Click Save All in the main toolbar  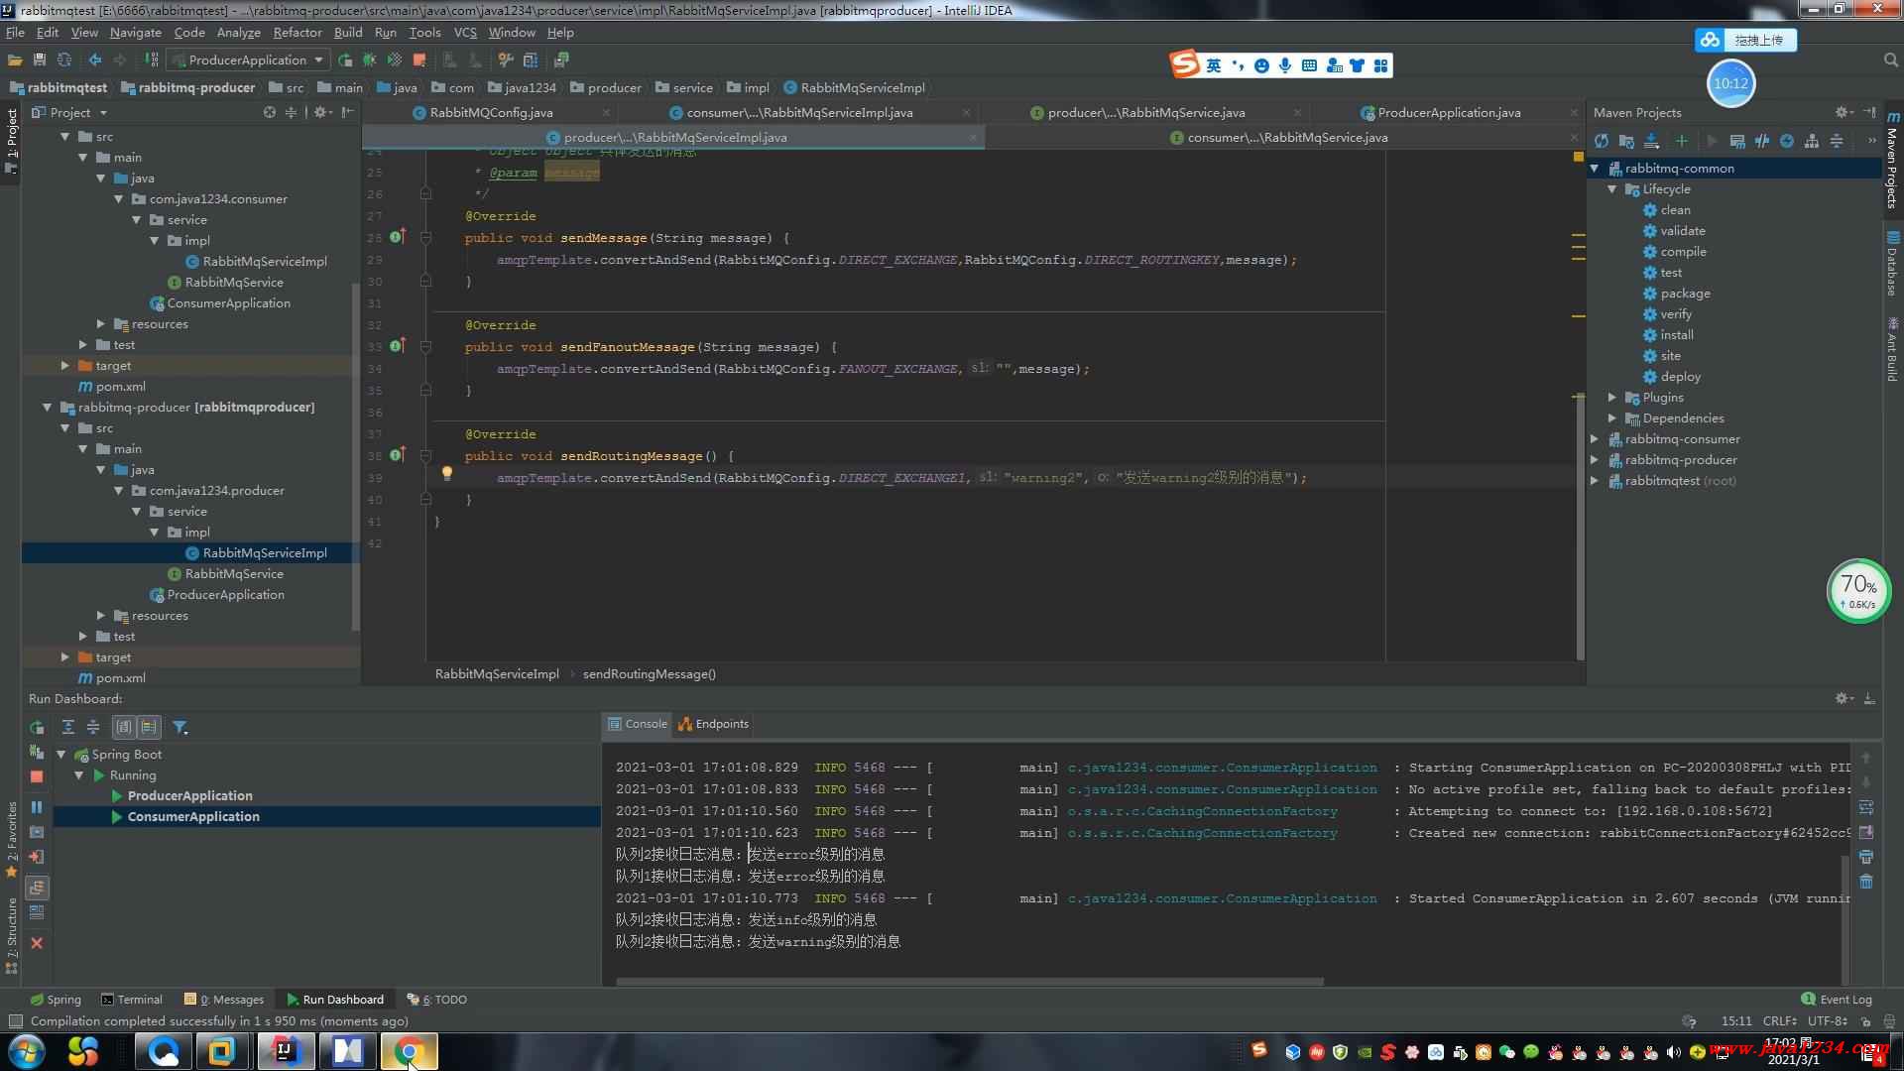[40, 60]
